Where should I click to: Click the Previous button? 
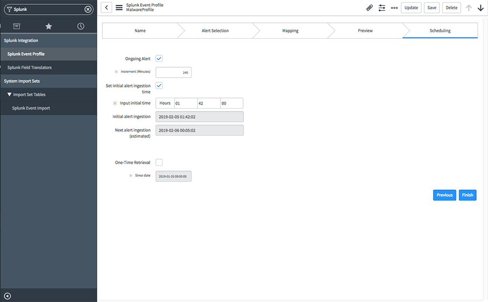coord(445,195)
